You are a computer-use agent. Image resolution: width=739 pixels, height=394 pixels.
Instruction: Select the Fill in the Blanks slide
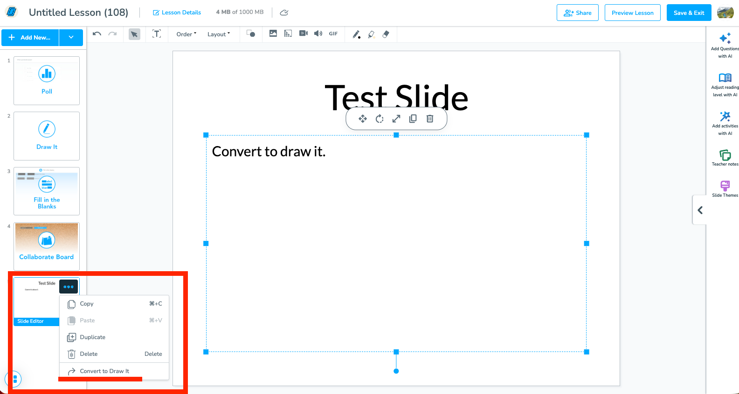47,191
